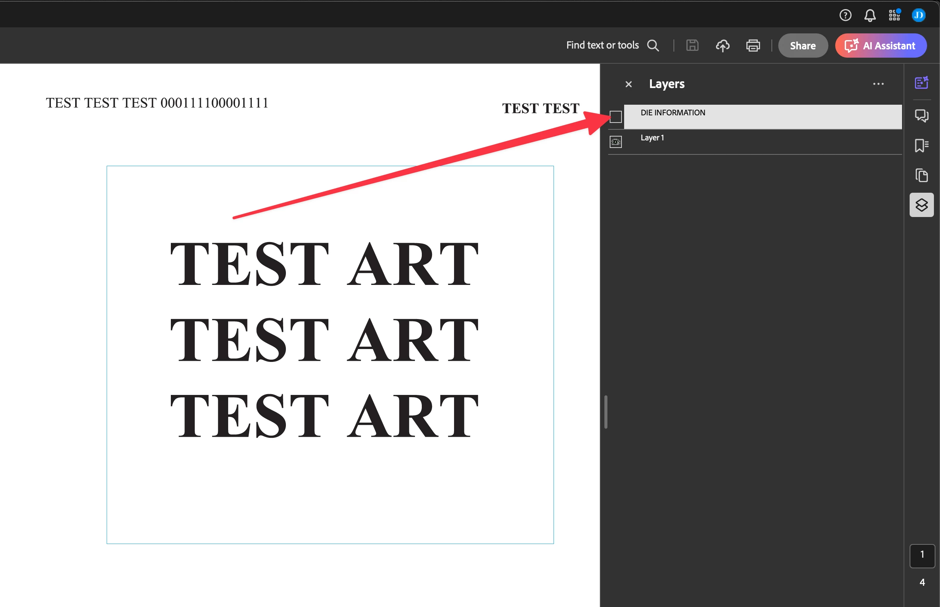
Task: Open the page thumbnails panel icon
Action: coord(921,175)
